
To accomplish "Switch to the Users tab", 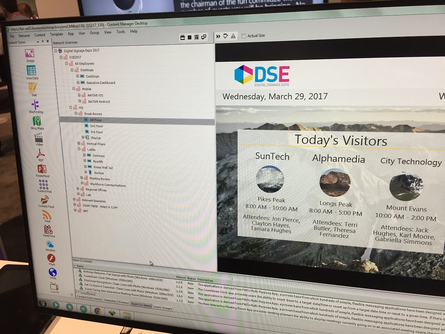I will pos(157,307).
